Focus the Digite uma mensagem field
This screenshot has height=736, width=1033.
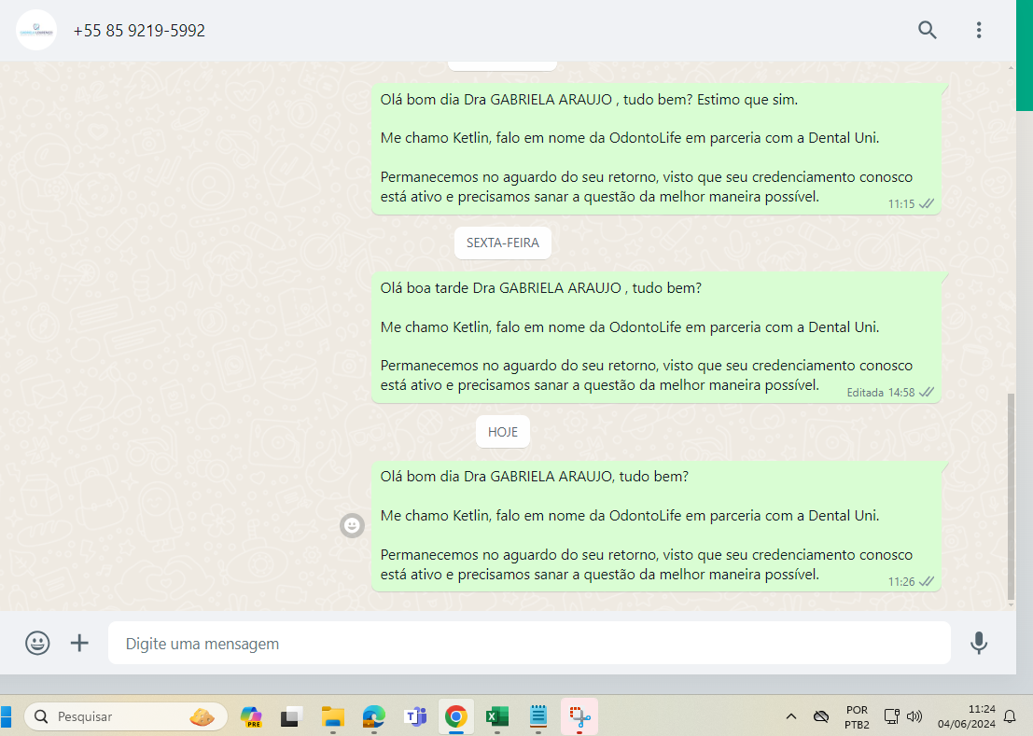(529, 643)
